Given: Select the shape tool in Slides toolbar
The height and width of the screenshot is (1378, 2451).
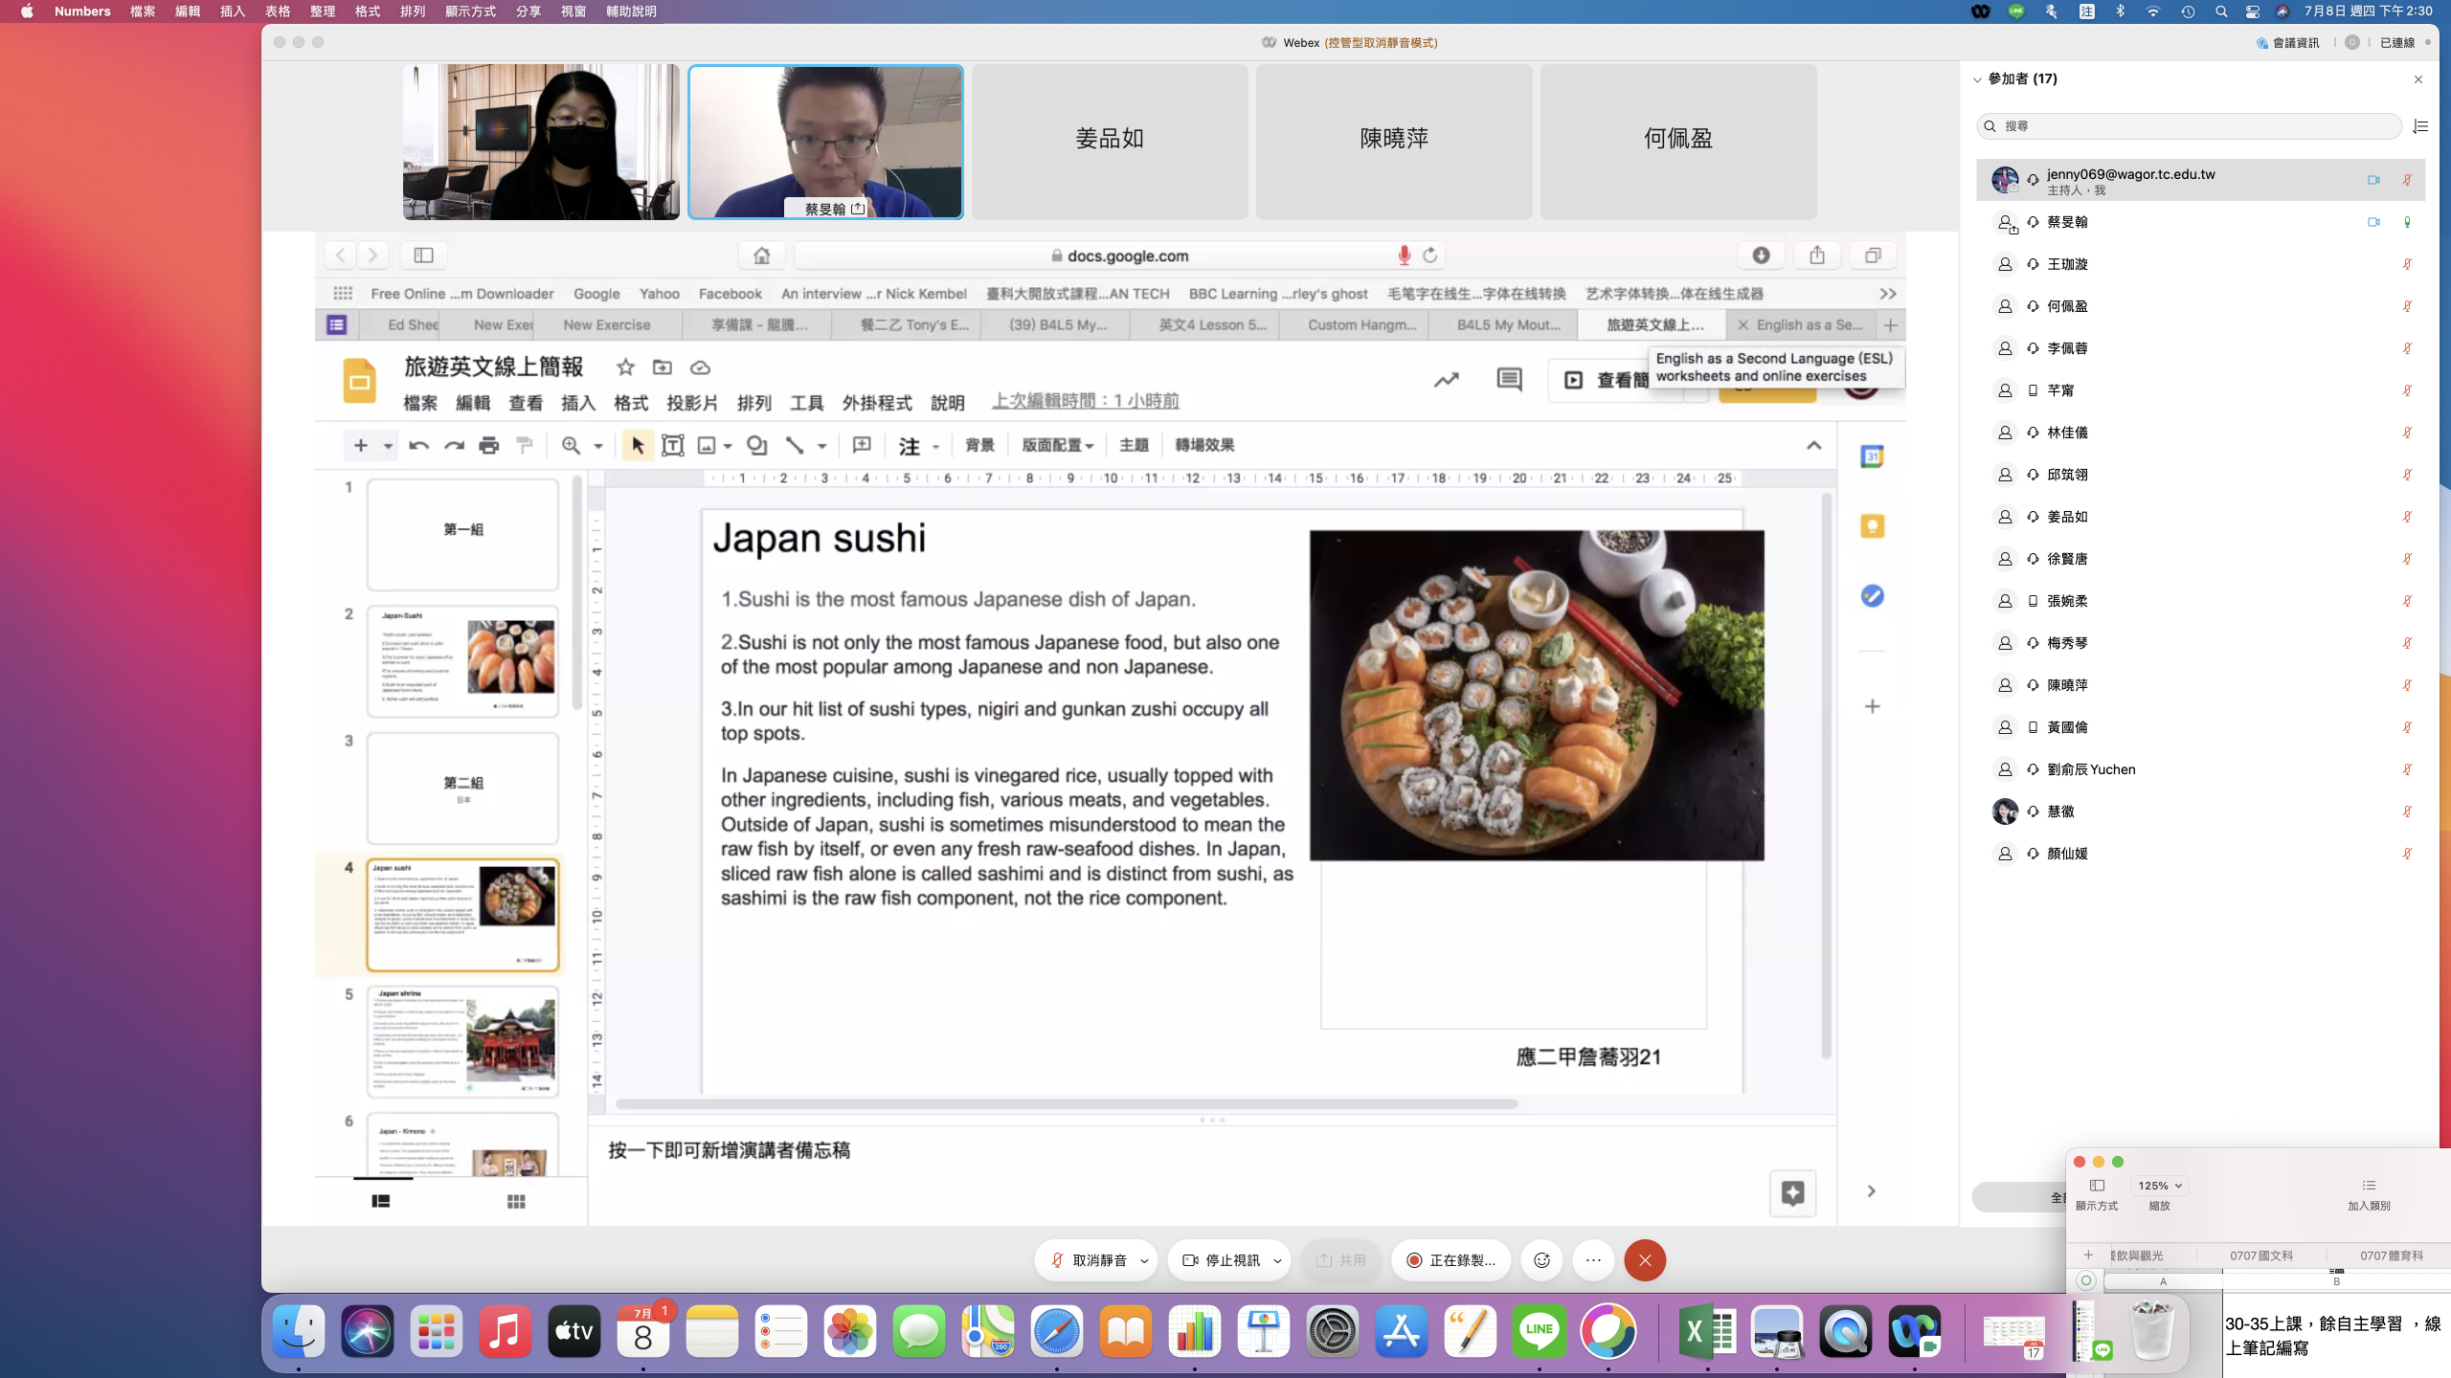Looking at the screenshot, I should click(x=756, y=445).
